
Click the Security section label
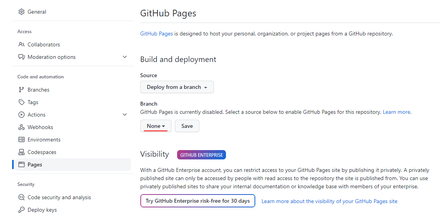(26, 184)
